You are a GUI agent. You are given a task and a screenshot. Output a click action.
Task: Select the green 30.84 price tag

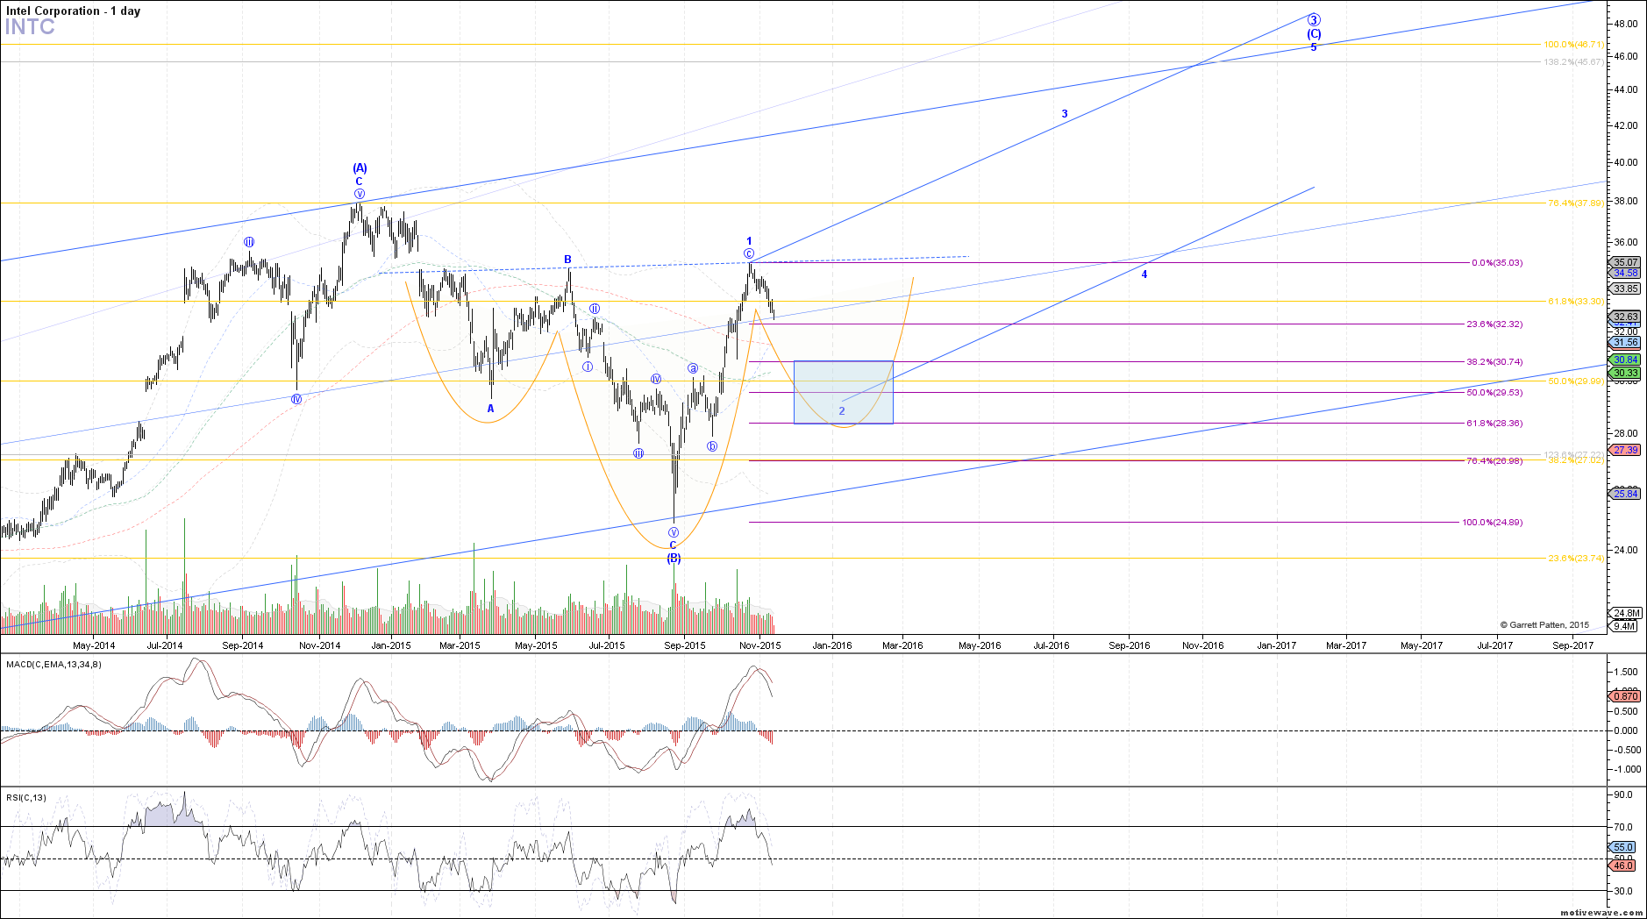[x=1625, y=360]
